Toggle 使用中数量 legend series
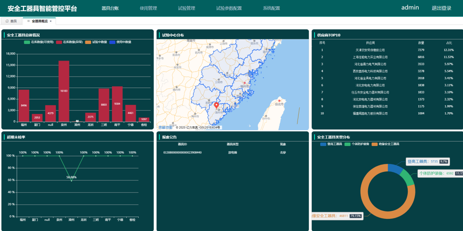Viewport: 463px width, 231px height. pos(120,42)
